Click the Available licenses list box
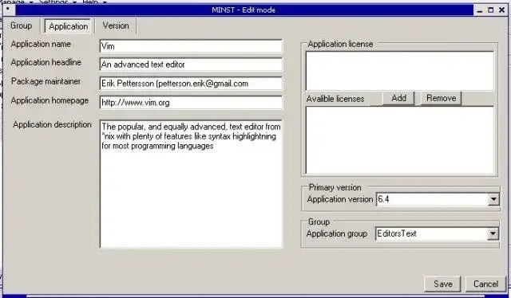 (400, 140)
